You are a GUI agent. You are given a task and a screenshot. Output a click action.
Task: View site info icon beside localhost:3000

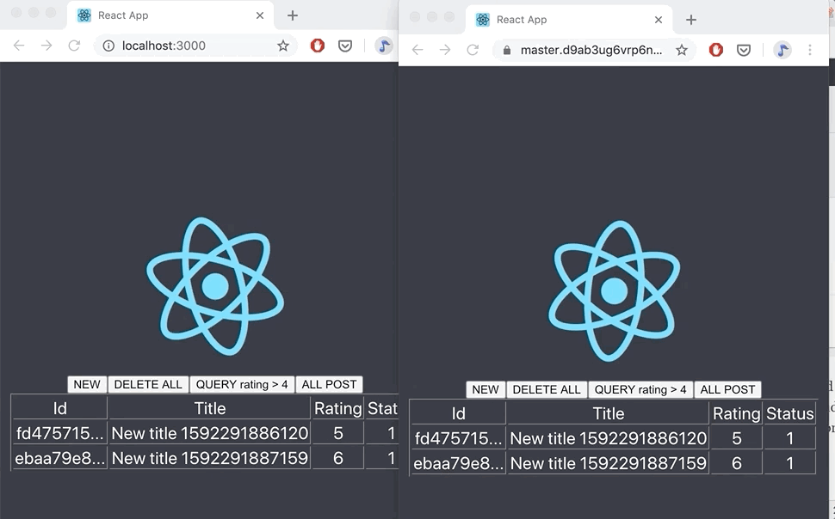(x=108, y=46)
